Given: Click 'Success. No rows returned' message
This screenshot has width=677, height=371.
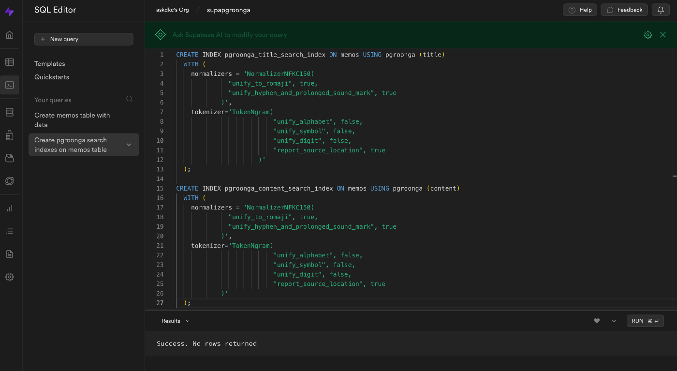Looking at the screenshot, I should point(206,343).
